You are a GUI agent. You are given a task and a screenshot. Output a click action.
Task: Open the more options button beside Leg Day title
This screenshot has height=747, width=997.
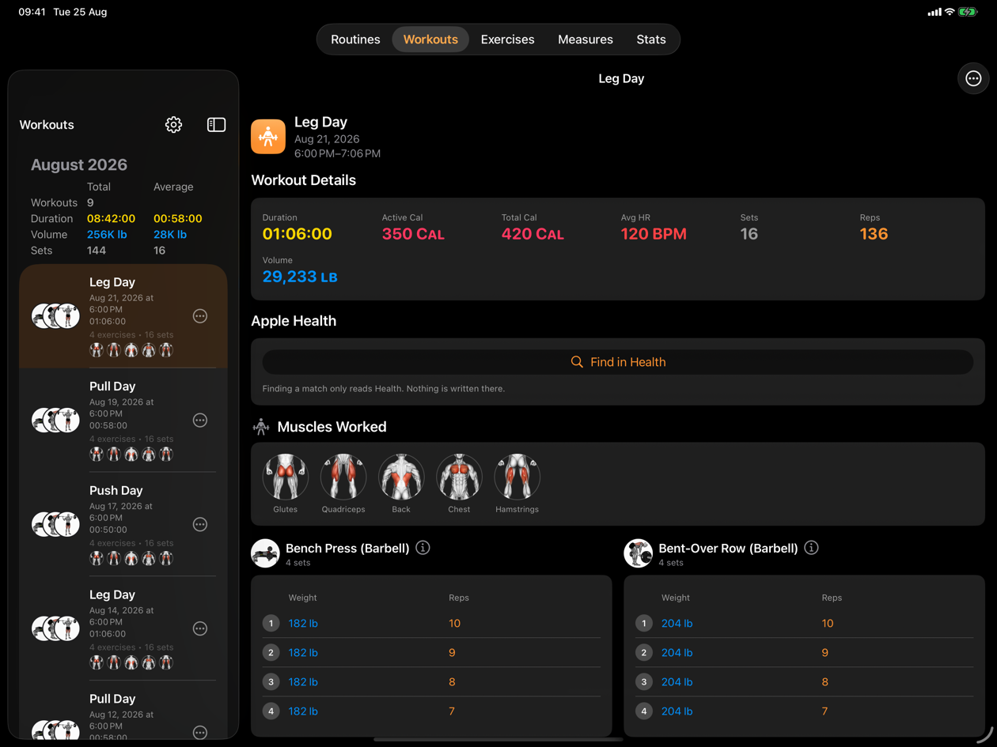pos(973,78)
